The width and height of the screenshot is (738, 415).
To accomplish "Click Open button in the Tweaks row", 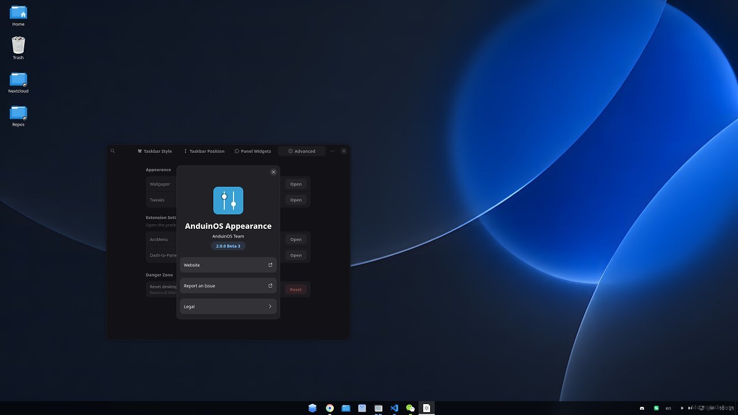I will [x=296, y=200].
